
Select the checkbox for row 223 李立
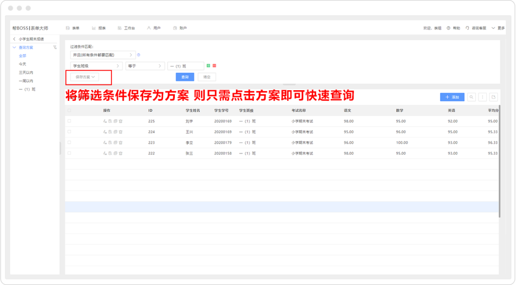69,142
